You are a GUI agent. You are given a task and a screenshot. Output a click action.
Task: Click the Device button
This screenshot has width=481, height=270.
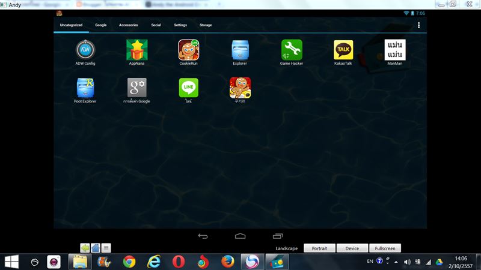(352, 248)
